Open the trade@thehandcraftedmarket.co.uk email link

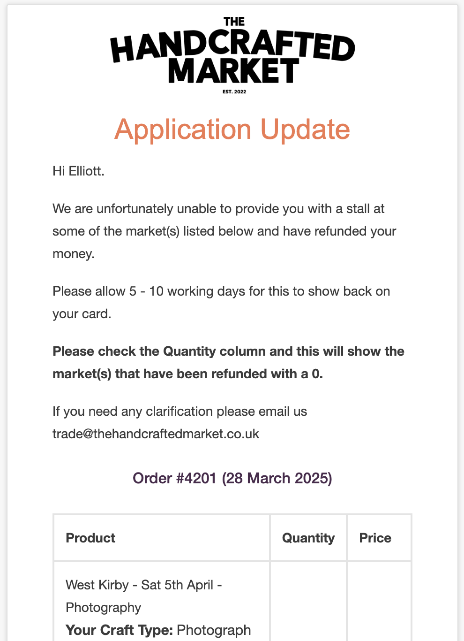tap(156, 434)
